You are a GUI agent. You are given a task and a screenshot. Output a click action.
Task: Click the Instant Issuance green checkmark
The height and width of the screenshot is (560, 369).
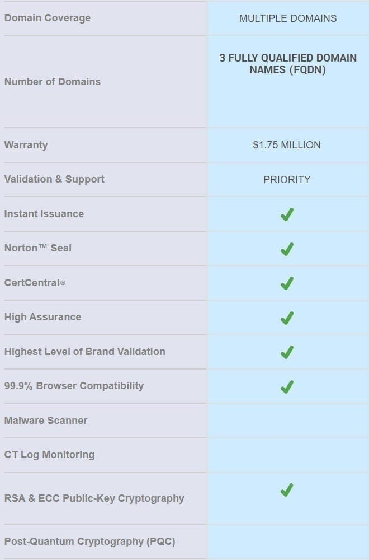pyautogui.click(x=287, y=214)
